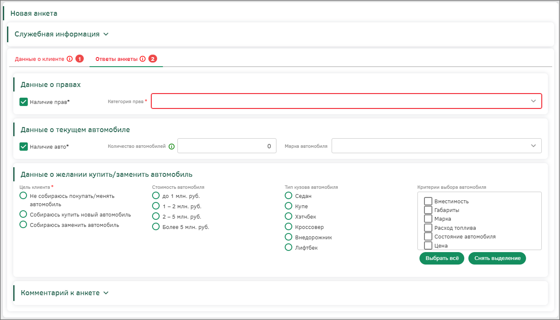
Task: Click the Количество автомобилей number field
Action: tap(227, 146)
